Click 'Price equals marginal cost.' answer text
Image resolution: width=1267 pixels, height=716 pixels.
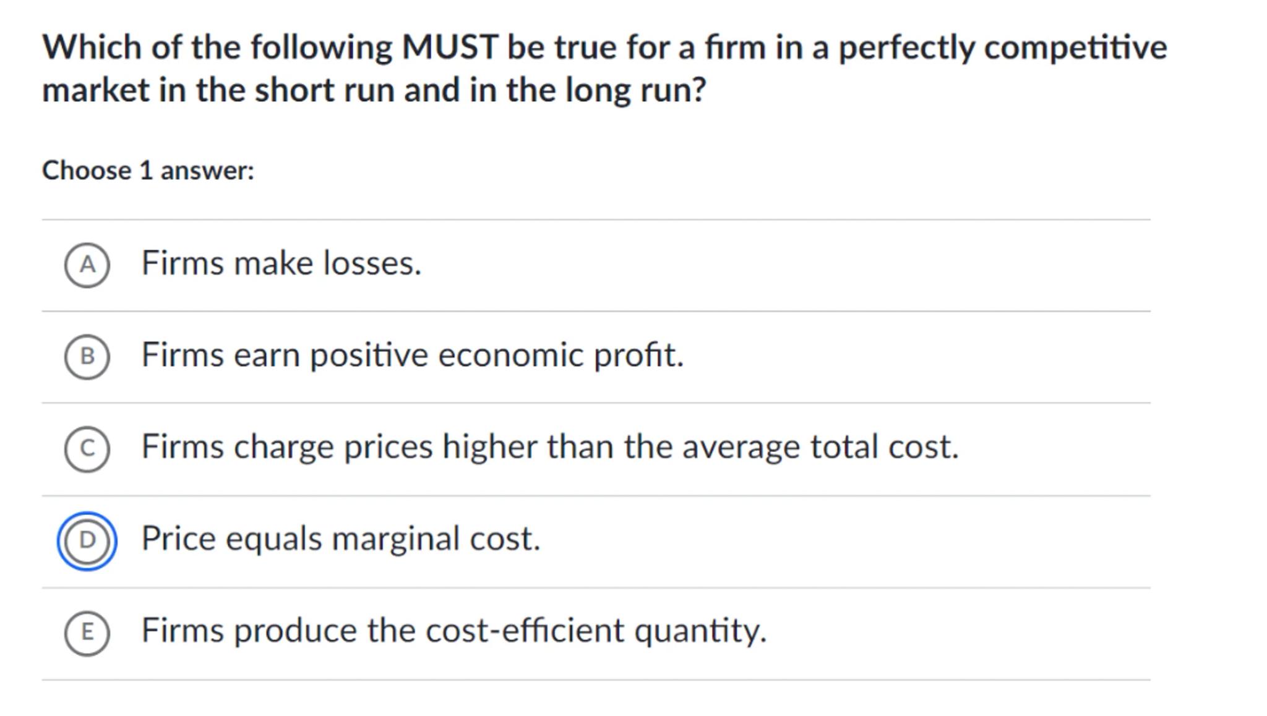point(340,539)
